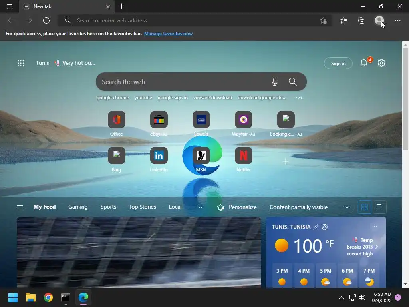409x307 pixels.
Task: Focus the Search or enter web address bar
Action: (x=195, y=20)
